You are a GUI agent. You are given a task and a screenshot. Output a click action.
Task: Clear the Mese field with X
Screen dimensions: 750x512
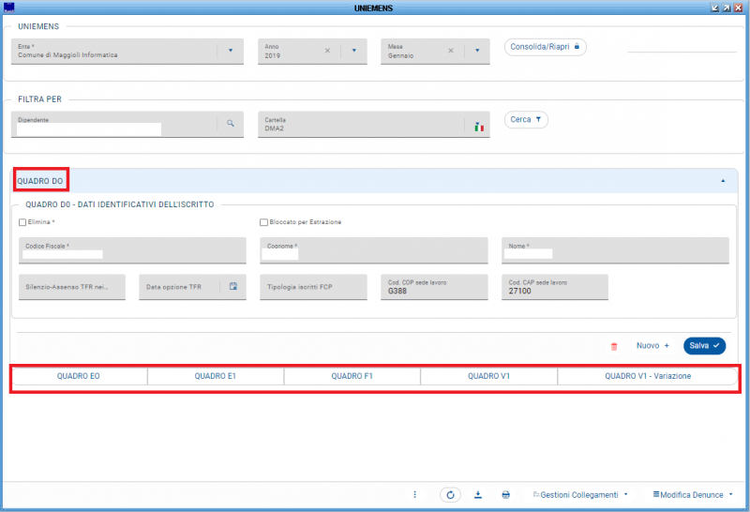(451, 51)
